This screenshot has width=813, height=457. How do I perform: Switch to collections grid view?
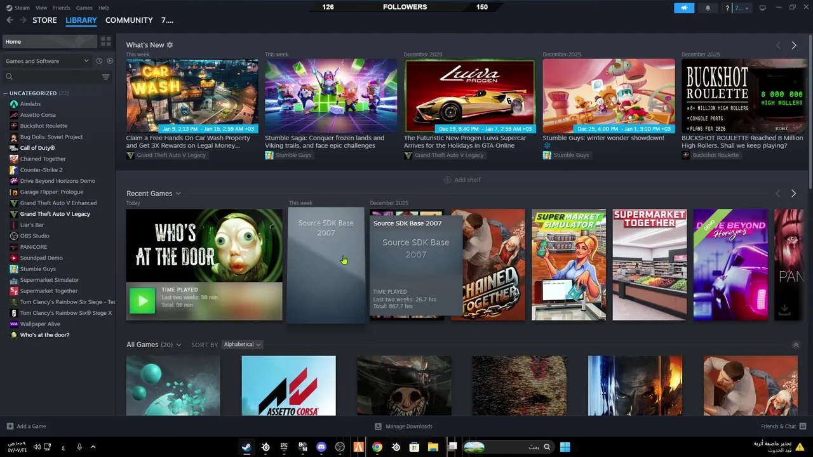point(105,41)
